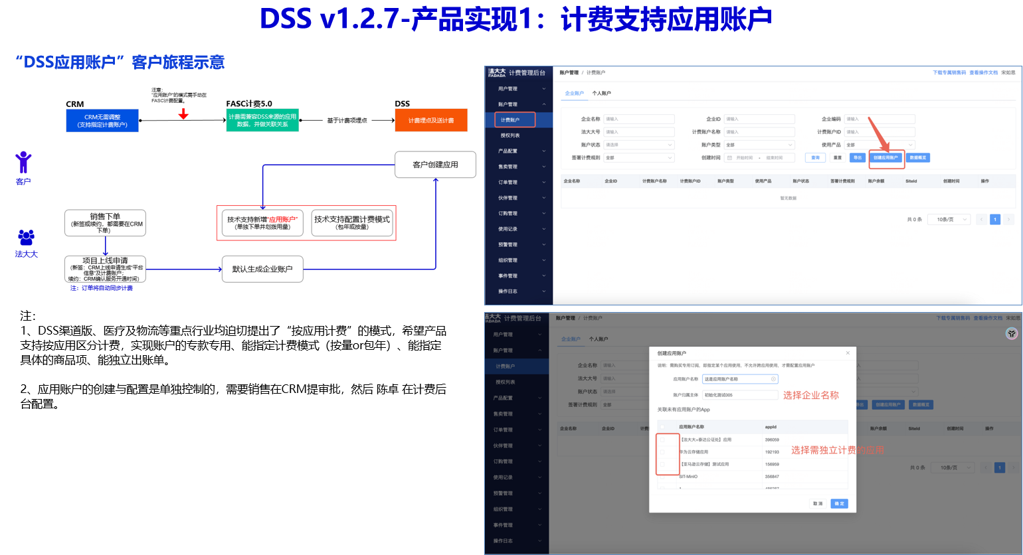Expand 用户管理 in the undimmed sidebar

click(519, 89)
